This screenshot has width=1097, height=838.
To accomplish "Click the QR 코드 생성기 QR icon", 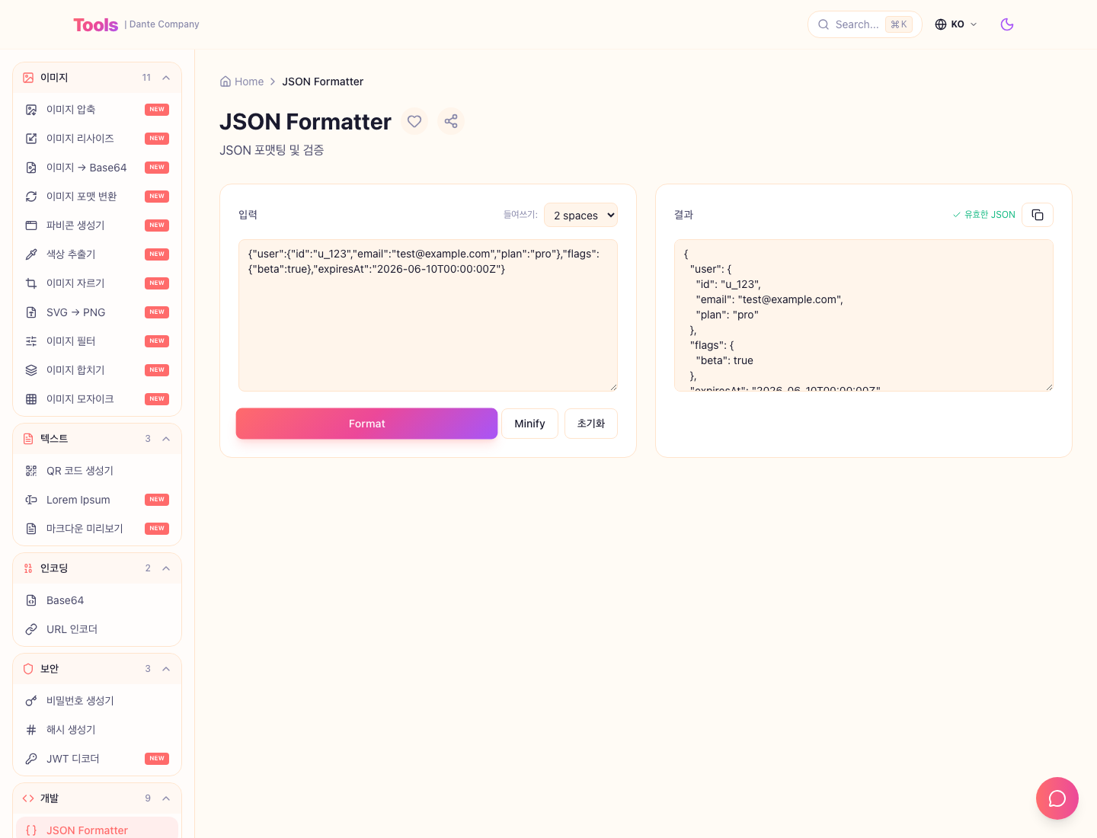I will 31,471.
